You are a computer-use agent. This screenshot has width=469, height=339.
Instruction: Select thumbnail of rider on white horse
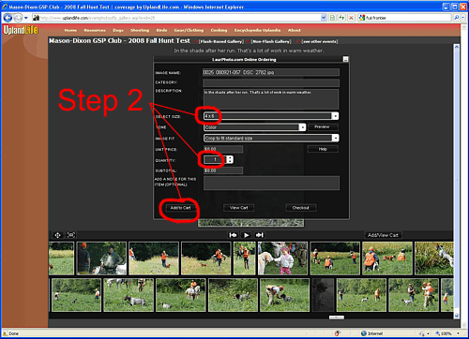(181, 295)
